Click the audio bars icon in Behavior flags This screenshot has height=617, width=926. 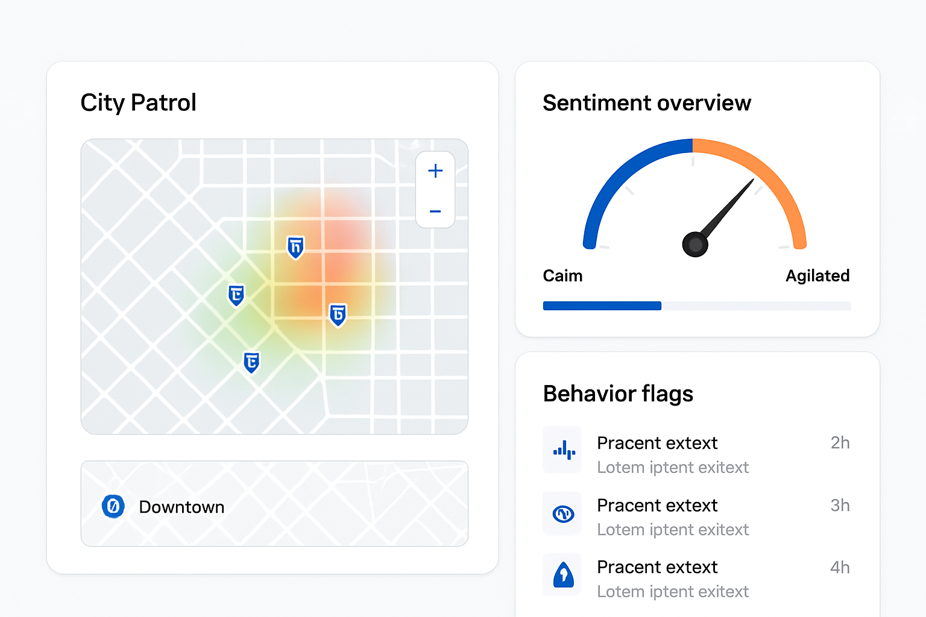pyautogui.click(x=563, y=450)
